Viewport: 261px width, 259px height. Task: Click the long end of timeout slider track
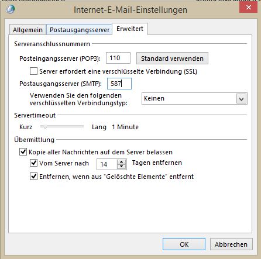tap(82, 126)
